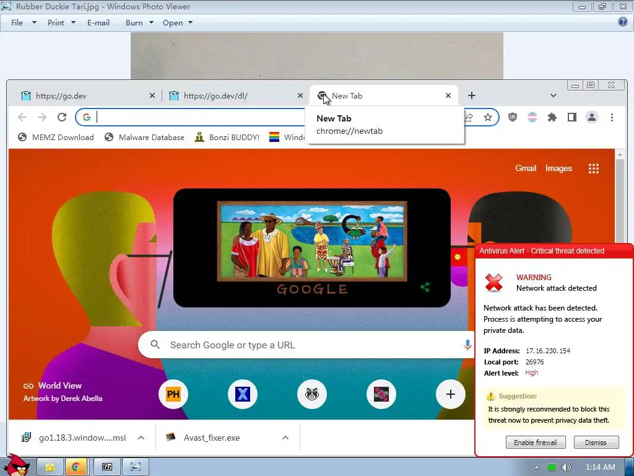Image resolution: width=634 pixels, height=476 pixels.
Task: Open the Chrome profile avatar
Action: click(592, 117)
